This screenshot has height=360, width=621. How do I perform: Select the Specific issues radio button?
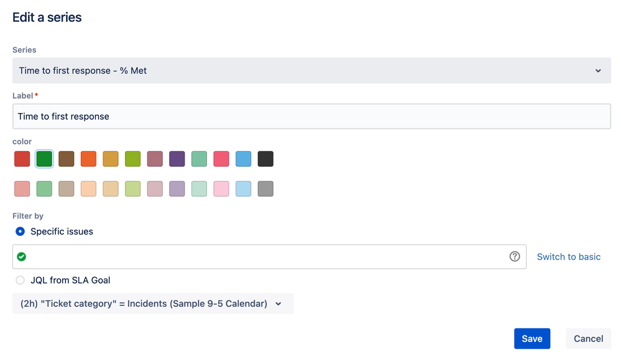tap(20, 231)
